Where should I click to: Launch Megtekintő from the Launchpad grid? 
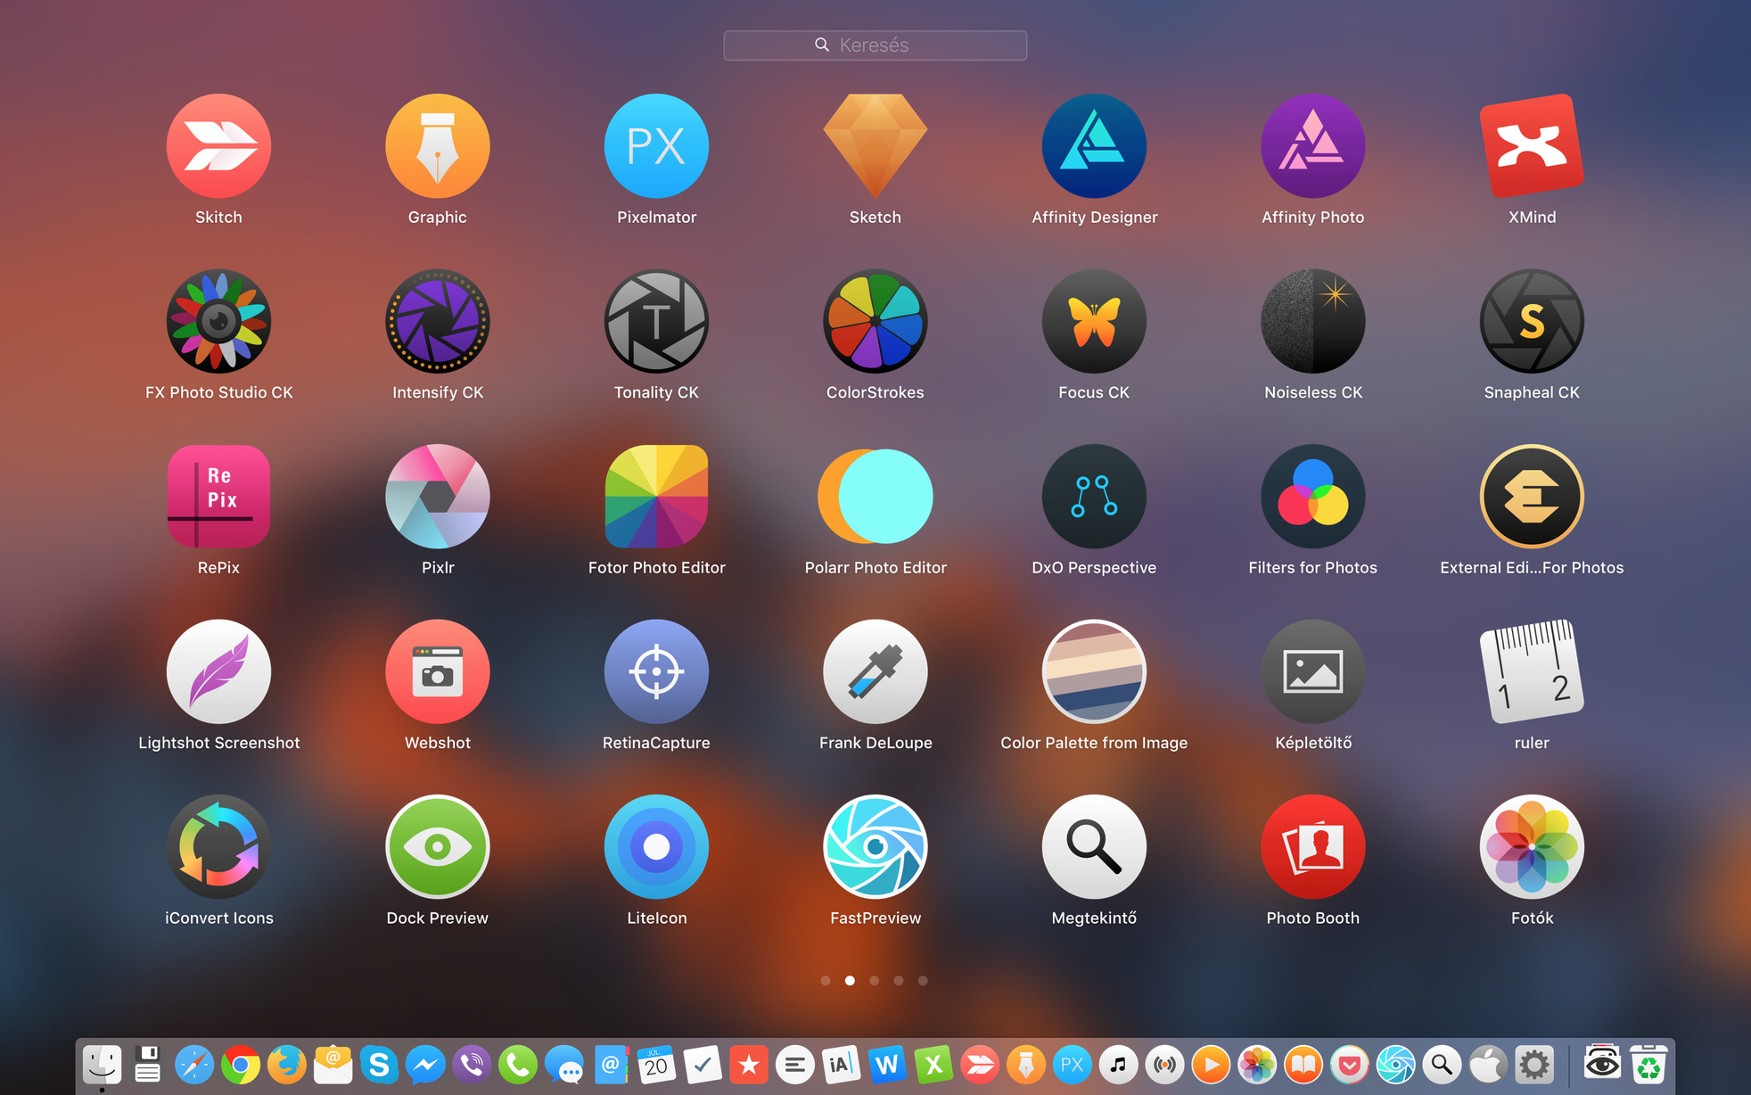1094,847
